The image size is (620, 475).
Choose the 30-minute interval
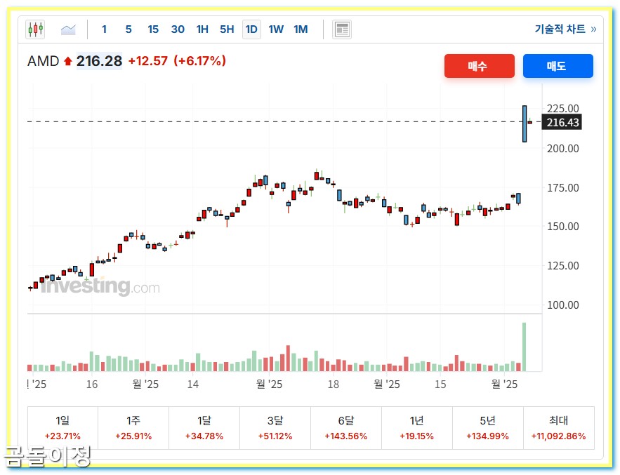178,29
